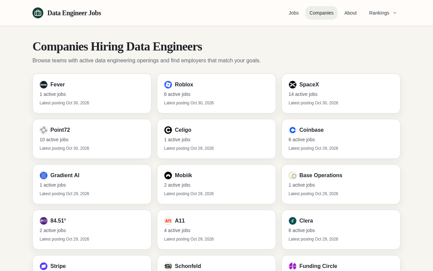
Task: Click SpaceX's '14 active jobs' text
Action: coord(303,94)
